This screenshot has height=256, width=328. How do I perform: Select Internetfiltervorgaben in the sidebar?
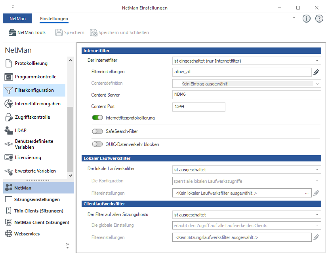point(38,104)
